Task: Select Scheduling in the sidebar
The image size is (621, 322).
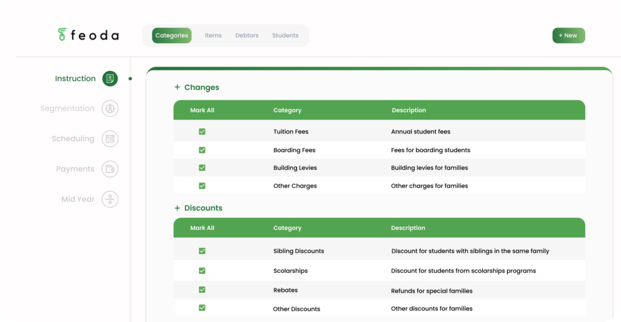Action: point(73,139)
